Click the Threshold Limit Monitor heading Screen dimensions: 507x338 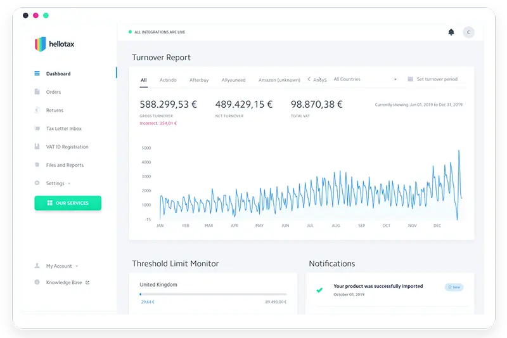click(176, 264)
